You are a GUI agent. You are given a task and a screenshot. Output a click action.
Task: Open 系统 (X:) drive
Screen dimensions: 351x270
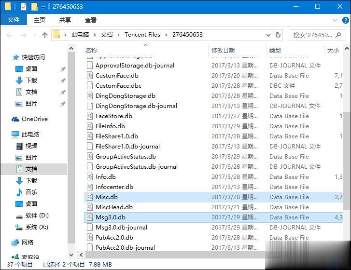(31, 227)
